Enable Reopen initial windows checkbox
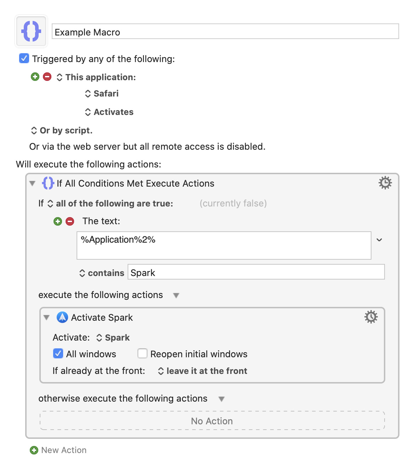 click(x=142, y=354)
